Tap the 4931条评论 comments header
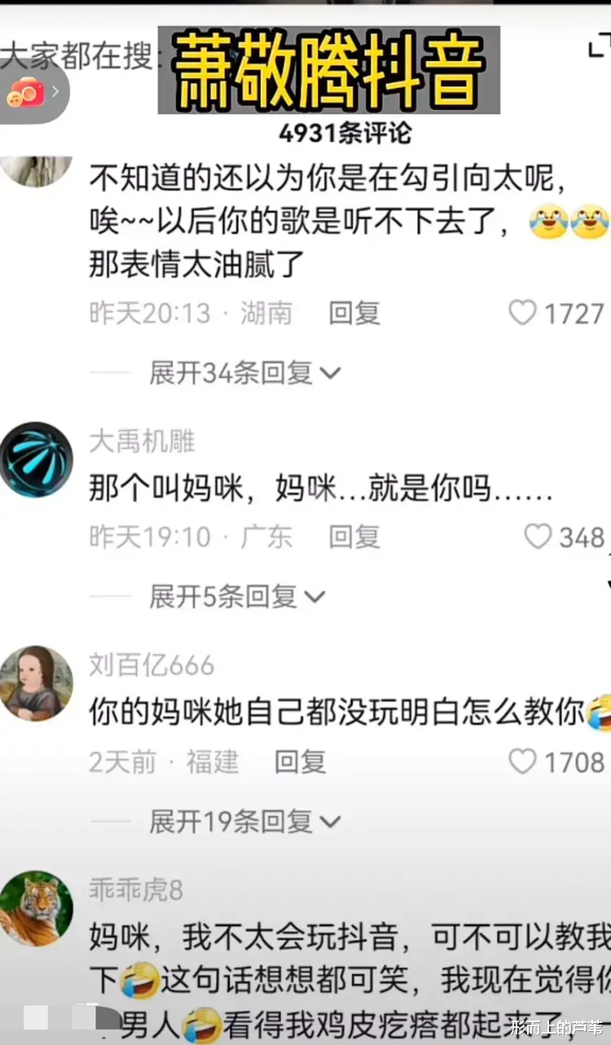611x1045 pixels. [x=345, y=132]
